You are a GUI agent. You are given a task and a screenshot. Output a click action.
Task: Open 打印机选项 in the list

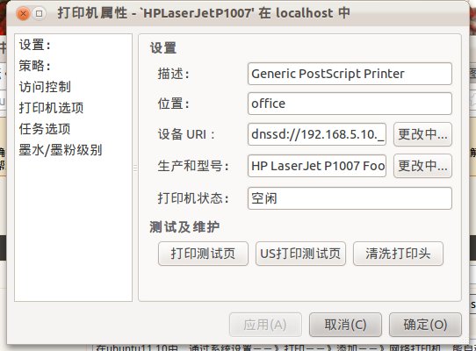click(51, 108)
